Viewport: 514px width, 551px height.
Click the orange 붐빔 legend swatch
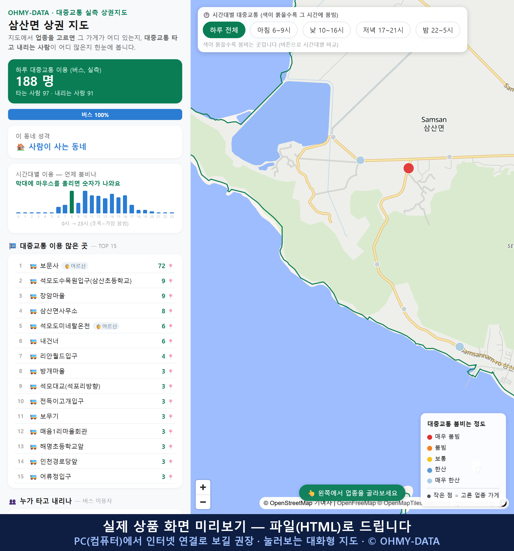429,448
